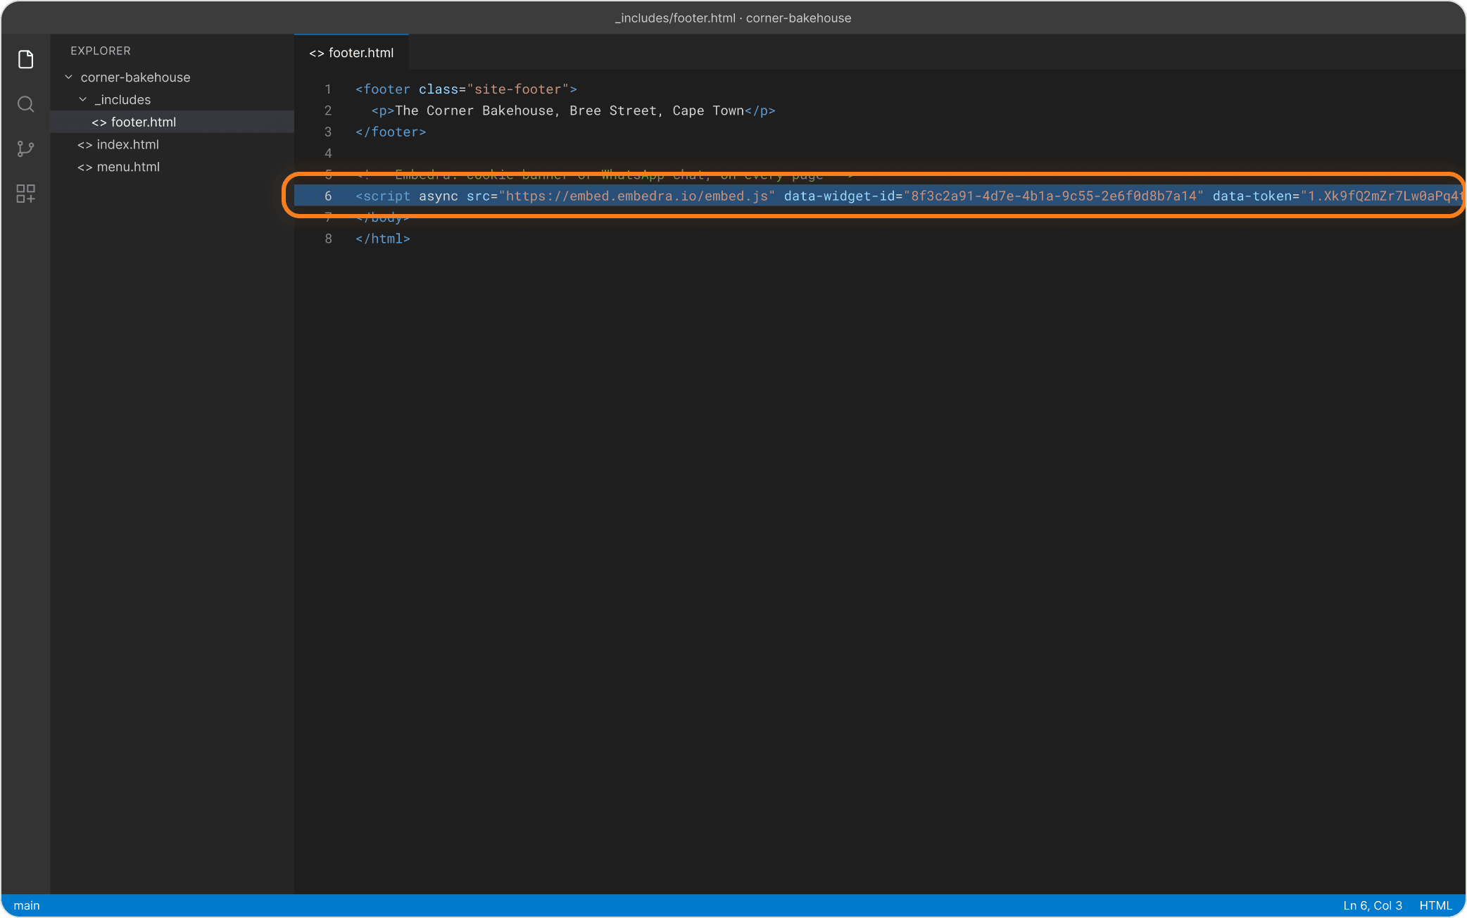Click the footer class site-footer line

point(466,89)
